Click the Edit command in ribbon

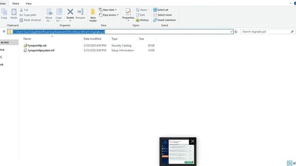pos(141,15)
